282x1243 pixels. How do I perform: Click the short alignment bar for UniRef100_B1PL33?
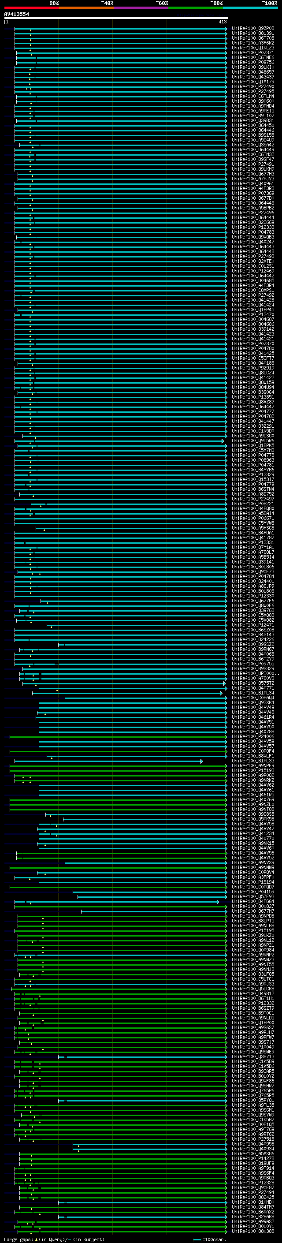coord(108,761)
